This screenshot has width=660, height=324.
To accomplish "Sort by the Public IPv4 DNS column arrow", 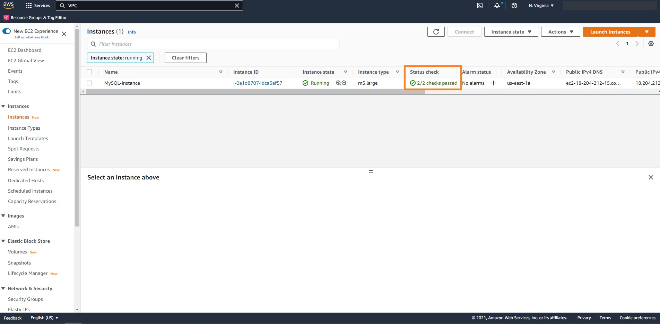I will pyautogui.click(x=623, y=72).
